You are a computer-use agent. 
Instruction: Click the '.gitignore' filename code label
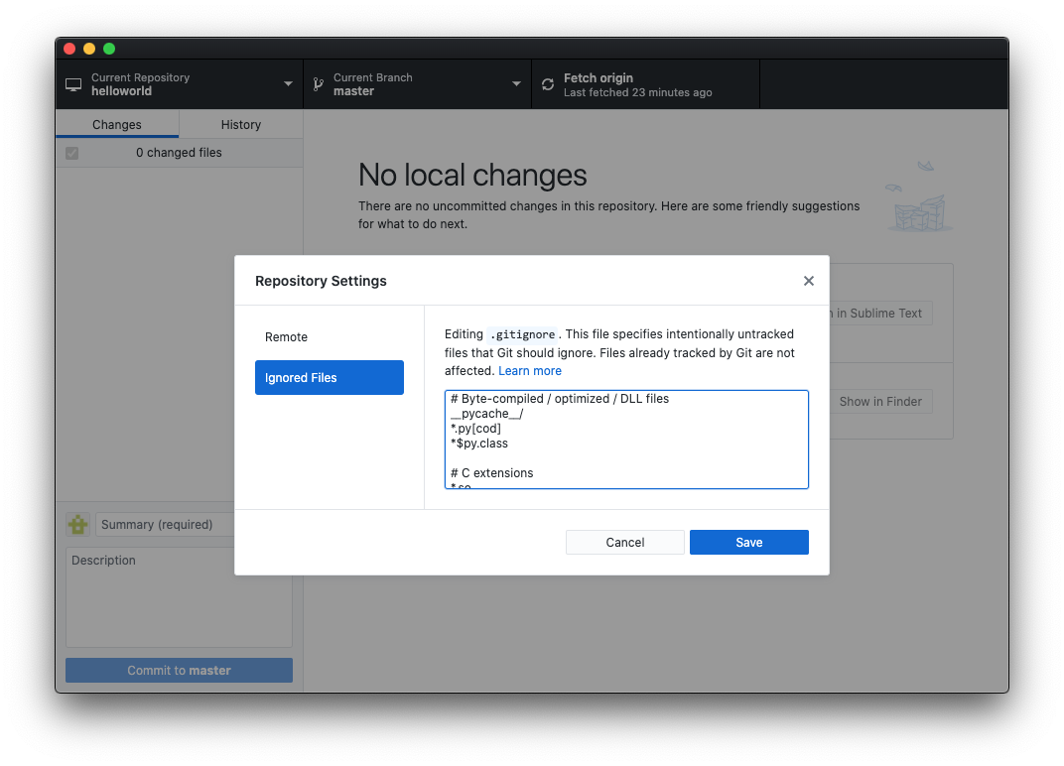coord(522,334)
